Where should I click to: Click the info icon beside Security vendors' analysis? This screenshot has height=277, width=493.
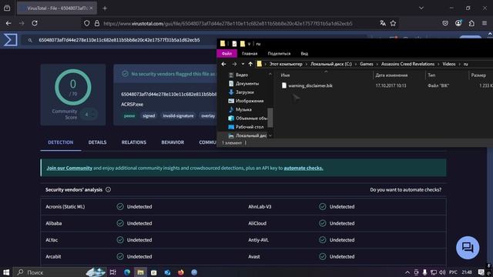[108, 190]
